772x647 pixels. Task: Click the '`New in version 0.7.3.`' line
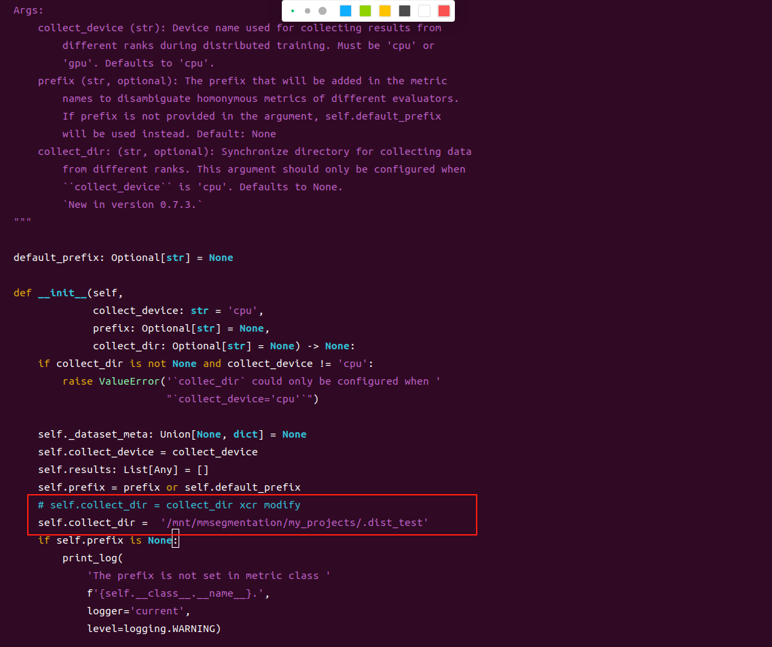click(132, 205)
